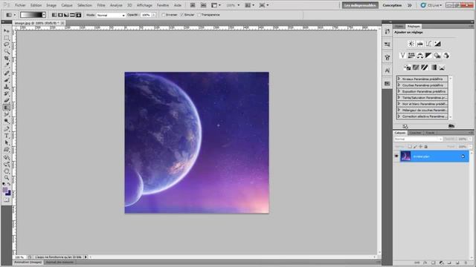Open the gradient Mode dropdown

click(111, 15)
